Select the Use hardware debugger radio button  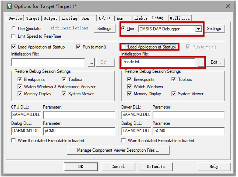(x=123, y=29)
